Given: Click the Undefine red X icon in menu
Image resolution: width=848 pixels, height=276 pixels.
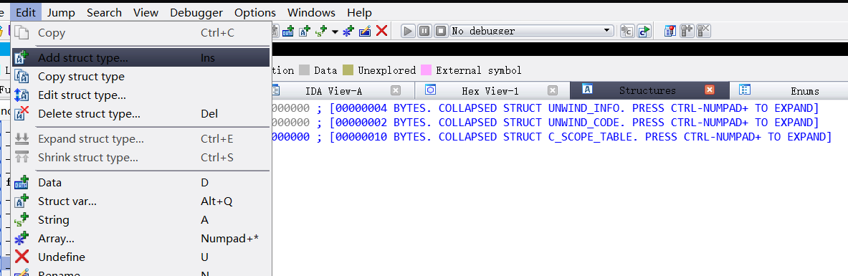Looking at the screenshot, I should [x=22, y=257].
